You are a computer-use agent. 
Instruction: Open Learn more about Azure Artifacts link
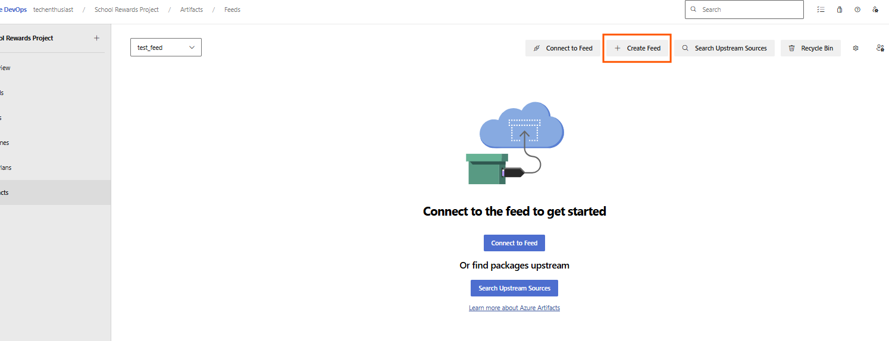pyautogui.click(x=514, y=308)
